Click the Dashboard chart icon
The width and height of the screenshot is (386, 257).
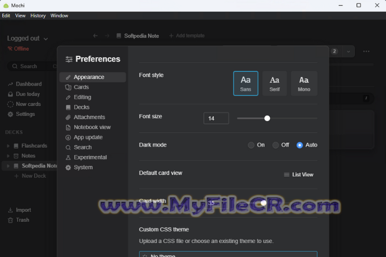tap(10, 85)
